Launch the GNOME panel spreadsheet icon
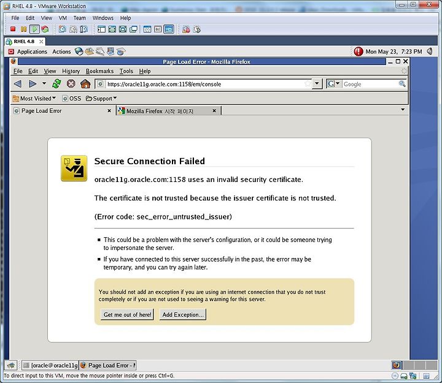The image size is (442, 383). pyautogui.click(x=121, y=51)
